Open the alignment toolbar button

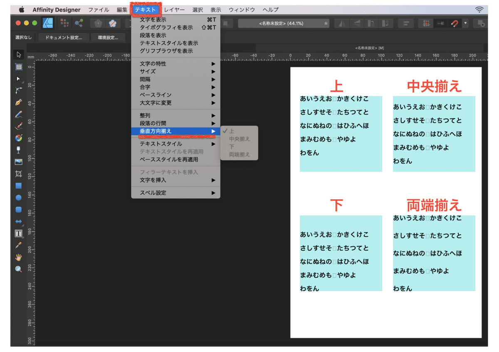click(x=406, y=24)
